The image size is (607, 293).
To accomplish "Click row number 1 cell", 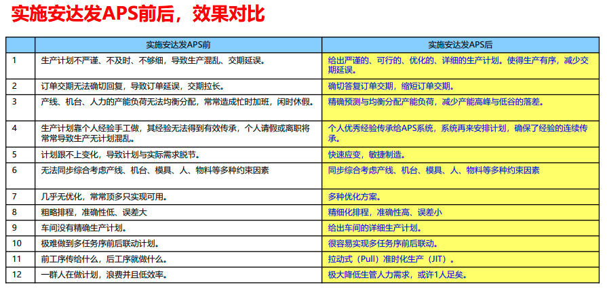I will pos(20,66).
